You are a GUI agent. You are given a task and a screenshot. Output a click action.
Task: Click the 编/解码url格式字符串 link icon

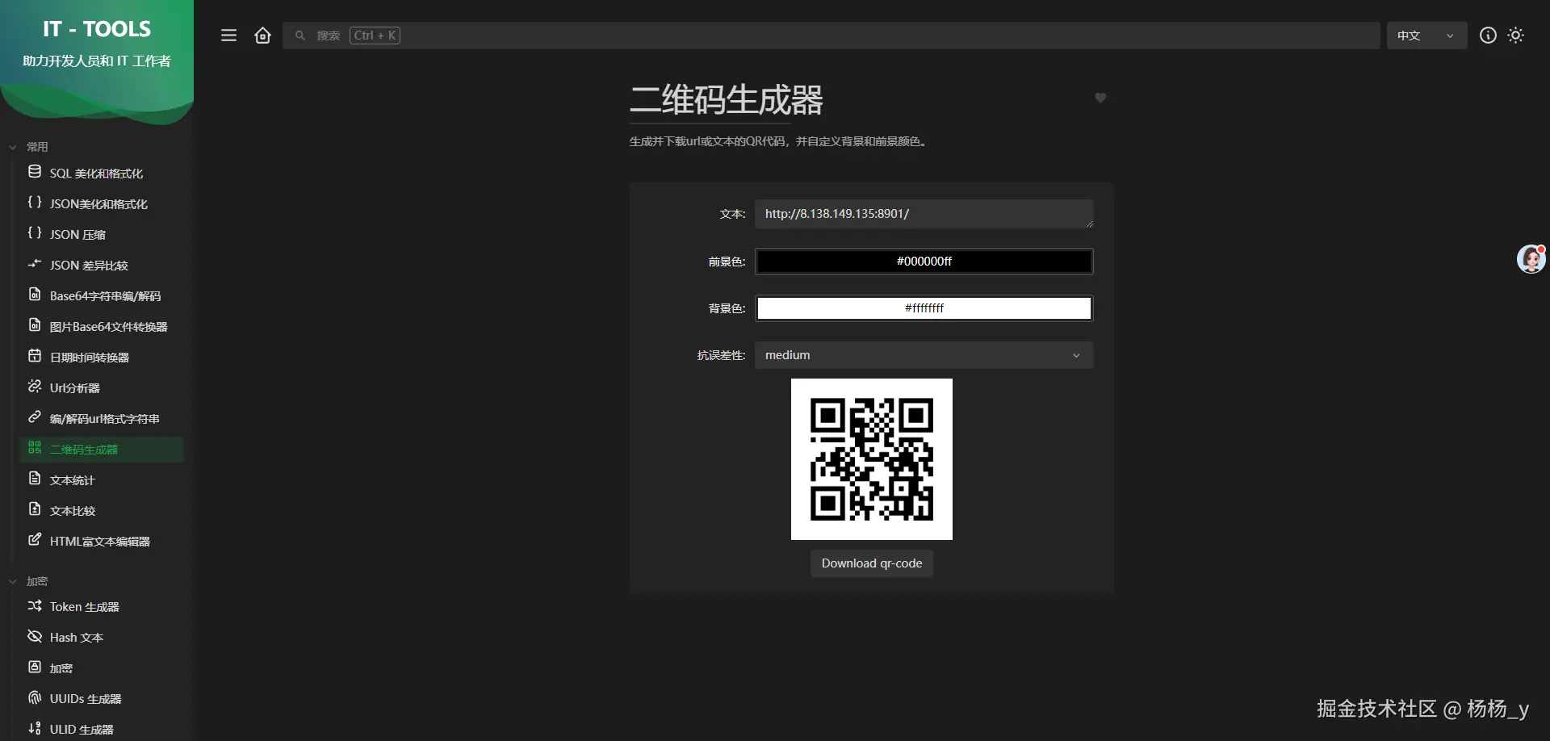35,417
